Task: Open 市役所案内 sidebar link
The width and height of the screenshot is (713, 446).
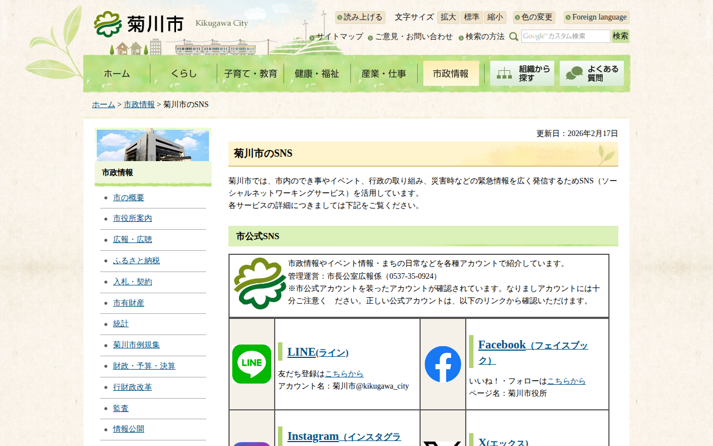Action: coord(133,219)
